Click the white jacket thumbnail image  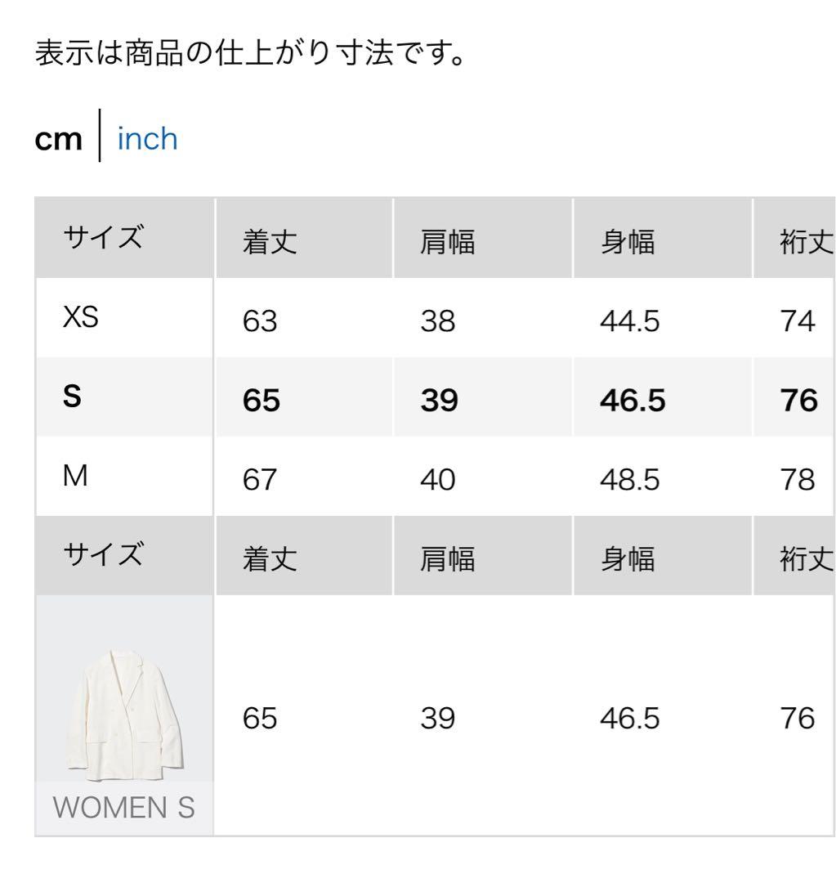tap(124, 712)
